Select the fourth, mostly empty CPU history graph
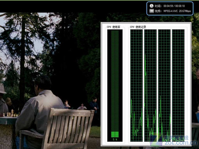Screen dimensions: 199x149 [178, 85]
